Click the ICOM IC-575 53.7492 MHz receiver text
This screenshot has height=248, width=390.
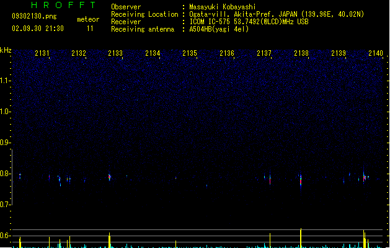point(249,22)
